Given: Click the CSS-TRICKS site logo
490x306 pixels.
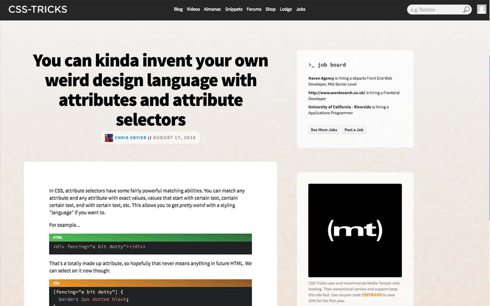Looking at the screenshot, I should tap(38, 9).
